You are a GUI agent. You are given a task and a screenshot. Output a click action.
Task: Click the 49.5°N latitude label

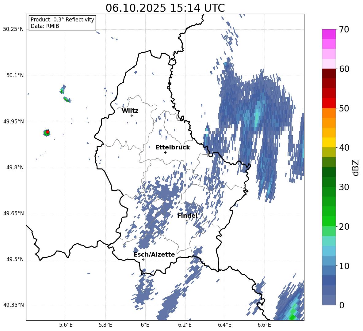click(15, 259)
